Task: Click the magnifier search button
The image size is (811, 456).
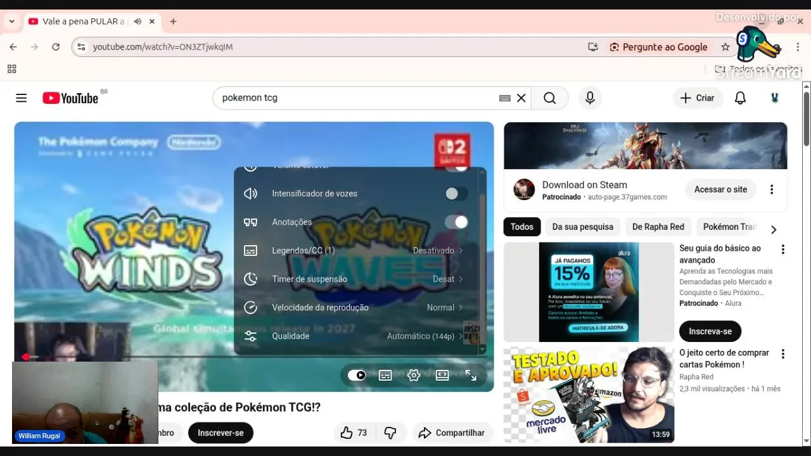Action: pos(549,98)
